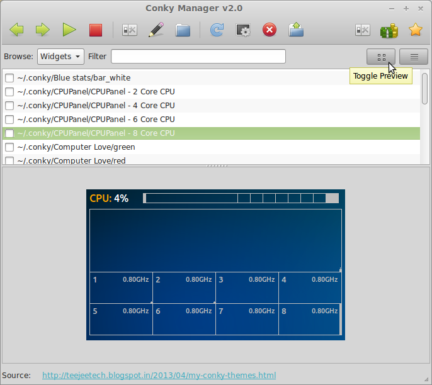
Task: Select row CPUPanel - 6 Core CPU
Action: [x=211, y=119]
